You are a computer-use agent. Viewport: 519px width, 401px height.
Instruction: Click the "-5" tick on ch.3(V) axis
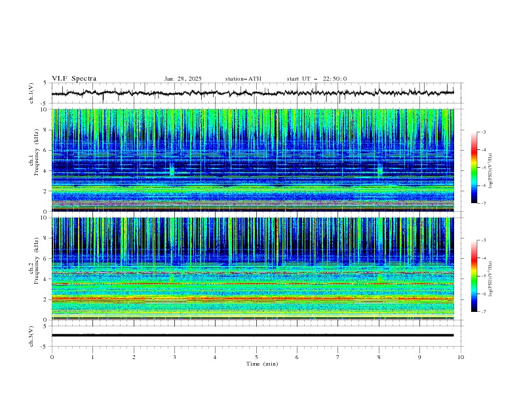coord(43,347)
